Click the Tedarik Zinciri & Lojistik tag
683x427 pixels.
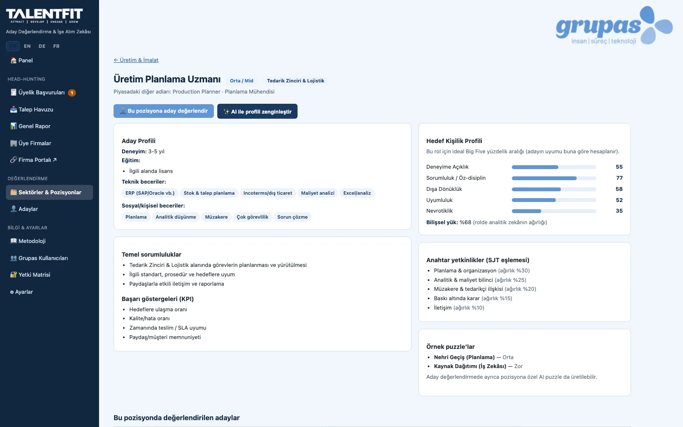(295, 81)
